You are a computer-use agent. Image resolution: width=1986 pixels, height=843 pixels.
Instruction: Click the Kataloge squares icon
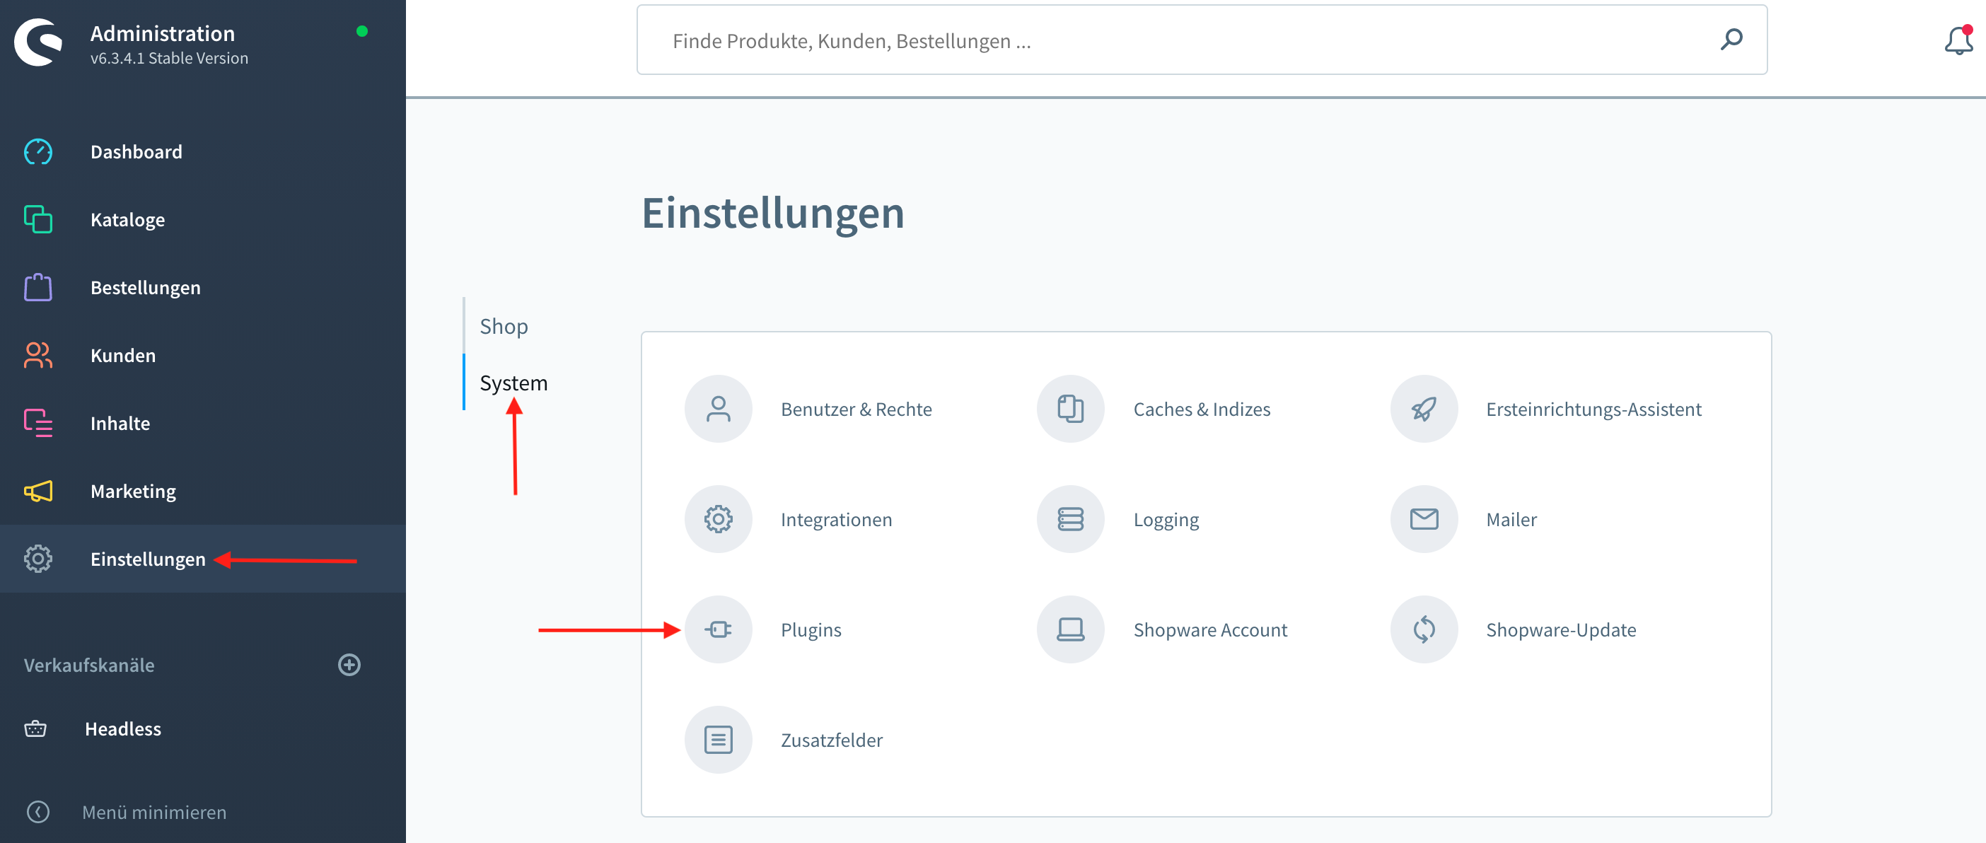coord(37,220)
